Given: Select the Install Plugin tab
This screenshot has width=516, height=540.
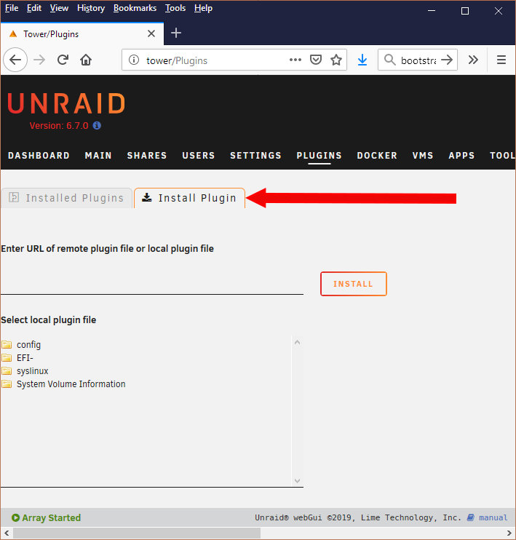Looking at the screenshot, I should [189, 198].
